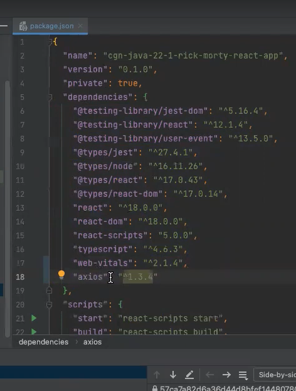Viewport: 296px width, 391px height.
Task: Click the "typescript" key on line 16
Action: pyautogui.click(x=103, y=249)
